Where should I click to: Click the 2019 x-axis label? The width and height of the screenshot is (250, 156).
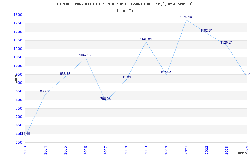click(146, 150)
